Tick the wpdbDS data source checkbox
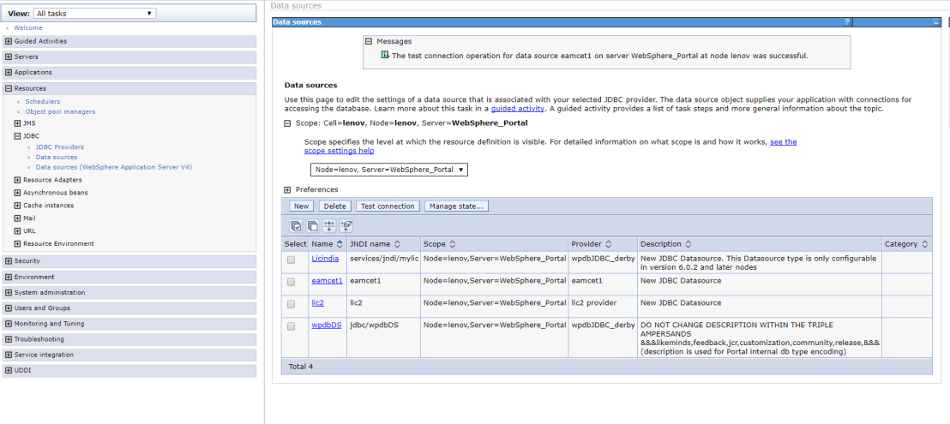 point(292,325)
